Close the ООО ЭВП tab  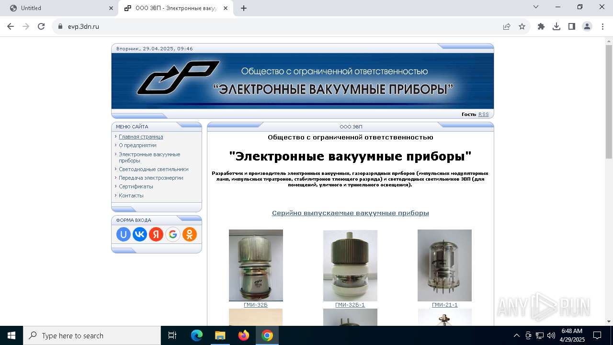point(227,8)
